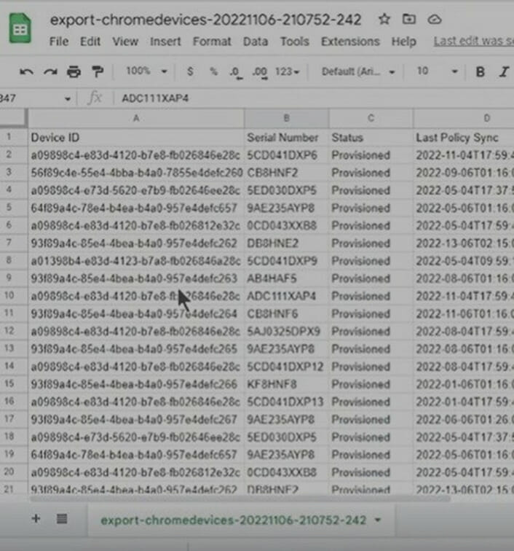Increase decimal places
The width and height of the screenshot is (514, 551).
point(260,72)
